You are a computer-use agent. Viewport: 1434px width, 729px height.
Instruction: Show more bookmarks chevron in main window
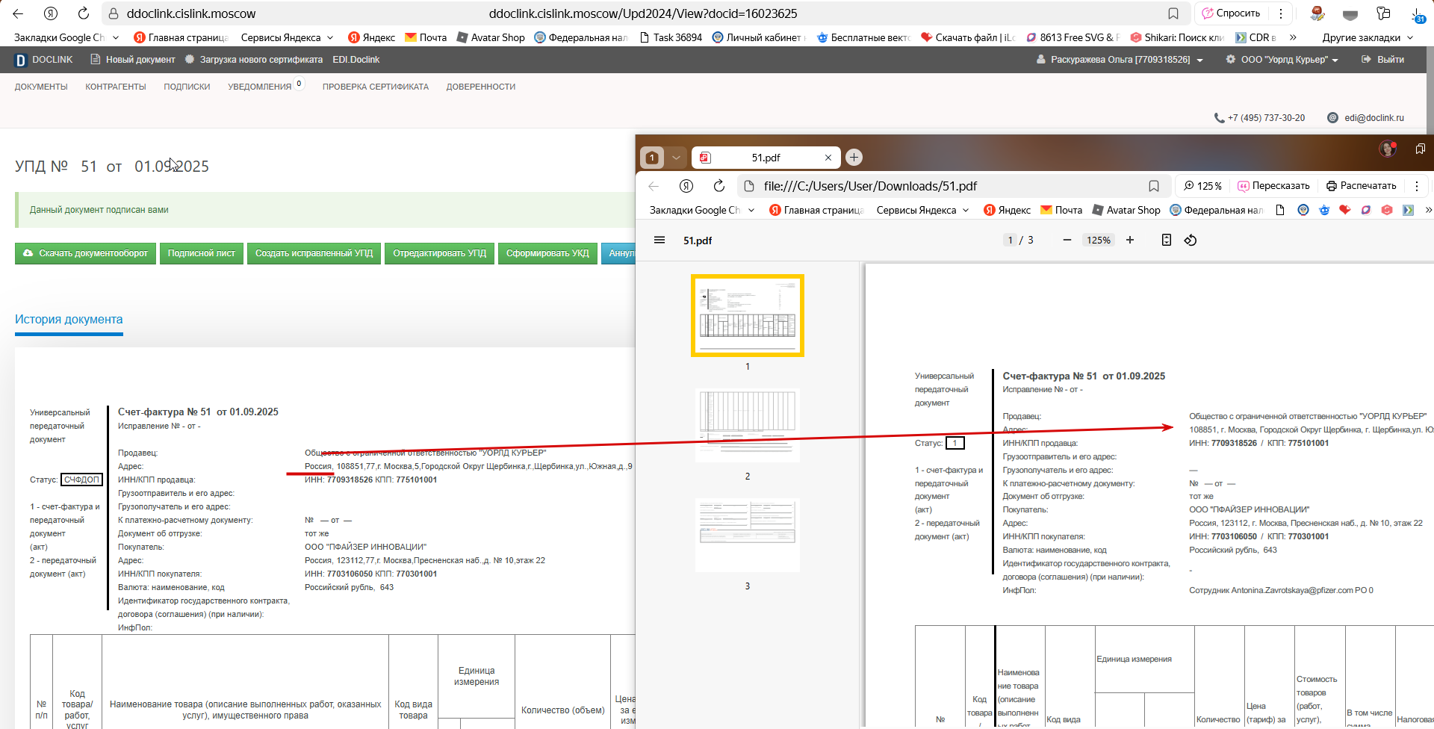pos(1293,37)
